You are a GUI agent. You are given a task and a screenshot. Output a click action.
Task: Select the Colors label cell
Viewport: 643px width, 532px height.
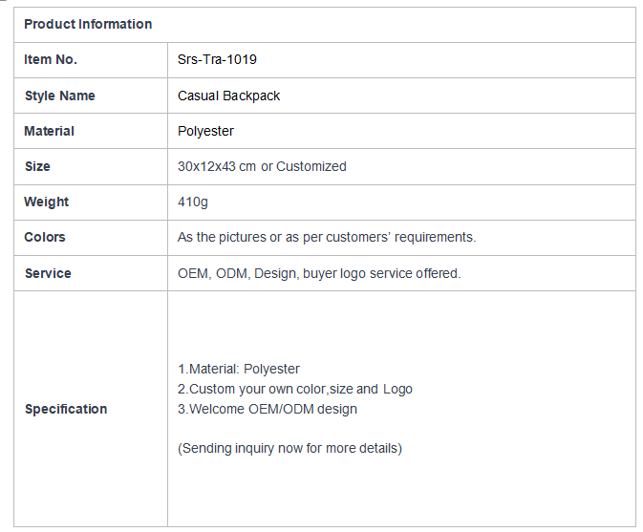pyautogui.click(x=91, y=238)
